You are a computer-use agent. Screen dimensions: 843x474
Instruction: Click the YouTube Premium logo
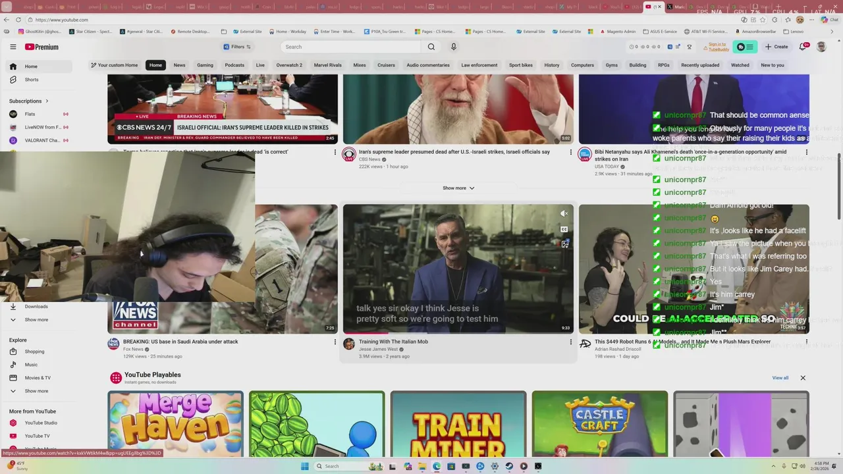pos(41,47)
